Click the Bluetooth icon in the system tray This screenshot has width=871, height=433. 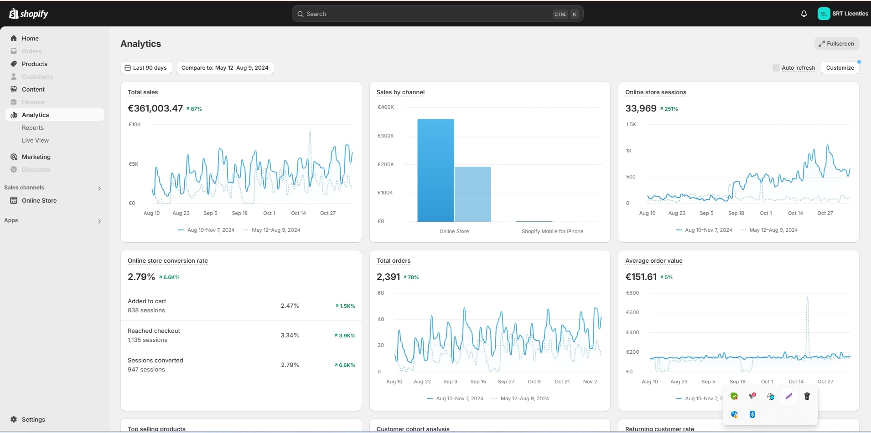point(752,414)
